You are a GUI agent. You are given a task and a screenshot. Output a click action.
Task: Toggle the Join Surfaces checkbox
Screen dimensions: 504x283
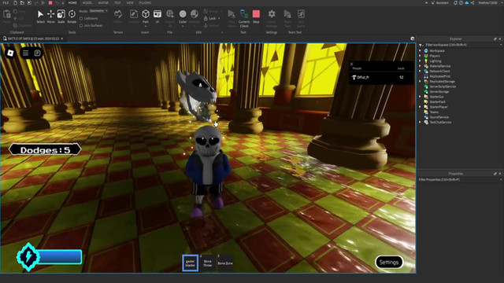tap(81, 25)
